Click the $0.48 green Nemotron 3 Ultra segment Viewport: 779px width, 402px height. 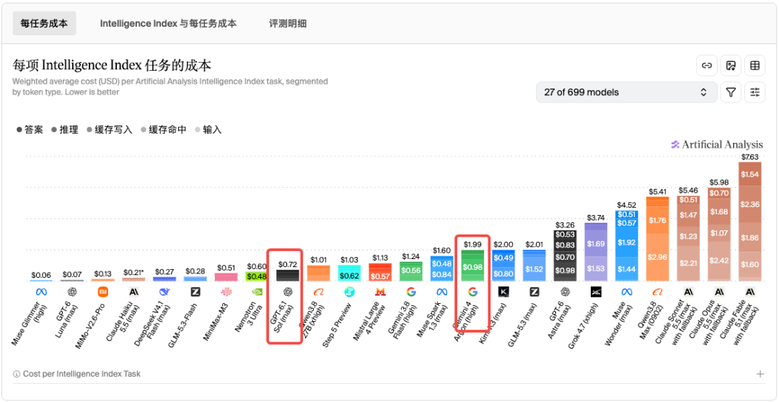click(x=257, y=276)
